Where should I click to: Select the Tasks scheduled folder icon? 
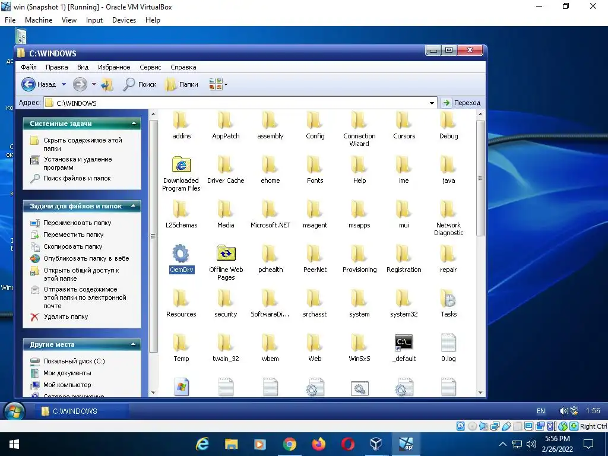(x=448, y=299)
